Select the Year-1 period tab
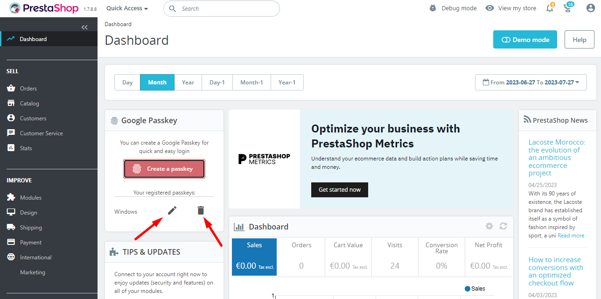 pos(287,82)
